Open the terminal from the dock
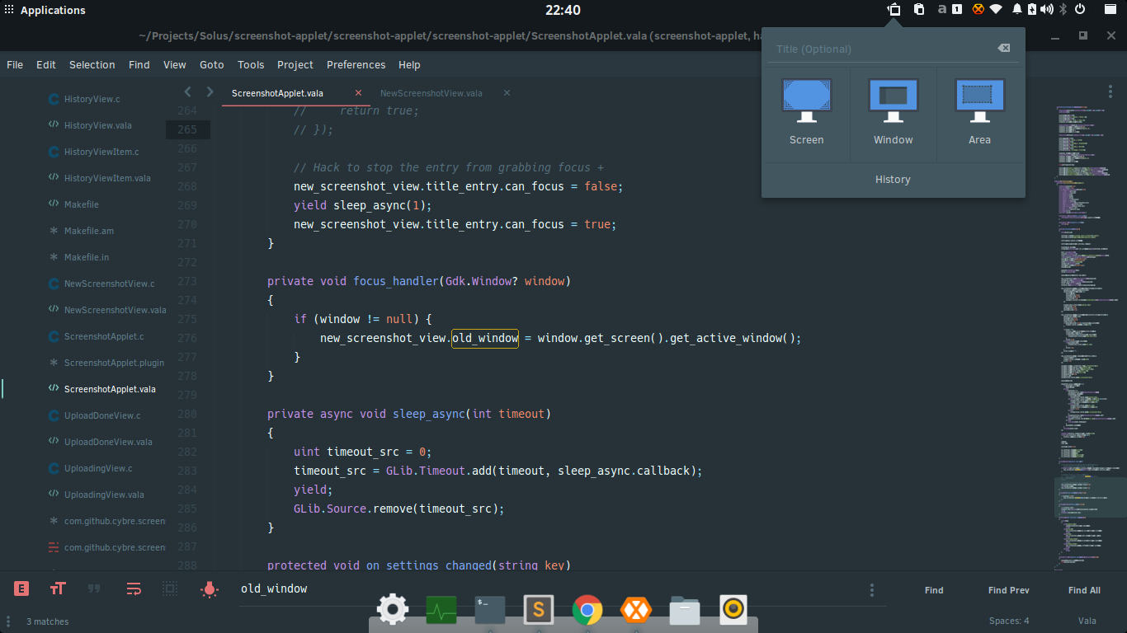The image size is (1127, 633). pyautogui.click(x=489, y=611)
